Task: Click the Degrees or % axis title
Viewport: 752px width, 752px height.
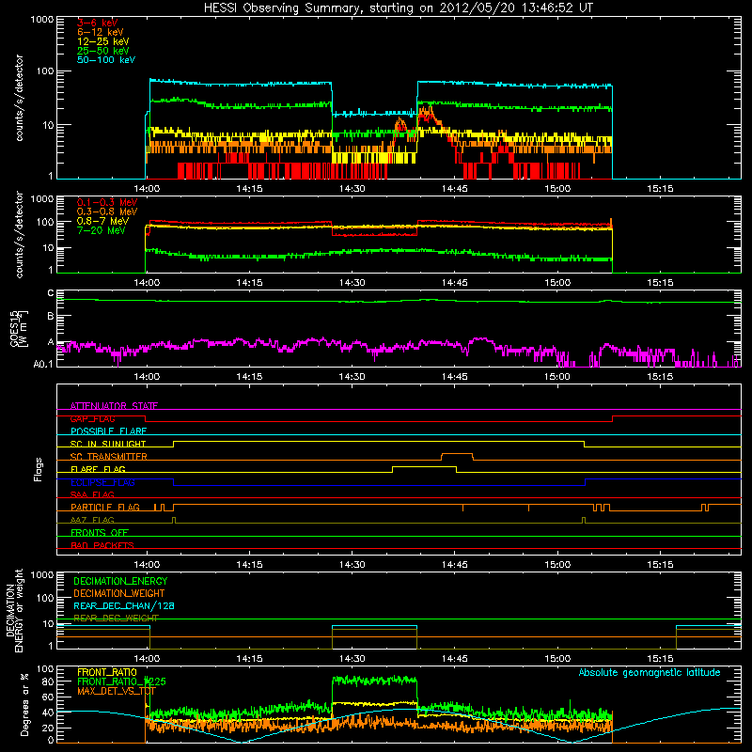Action: 24,704
